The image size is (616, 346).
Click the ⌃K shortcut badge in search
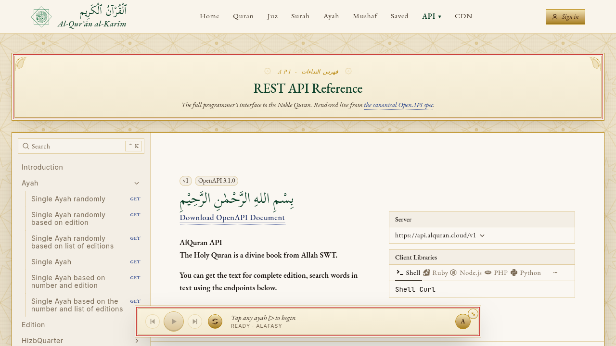click(x=133, y=146)
